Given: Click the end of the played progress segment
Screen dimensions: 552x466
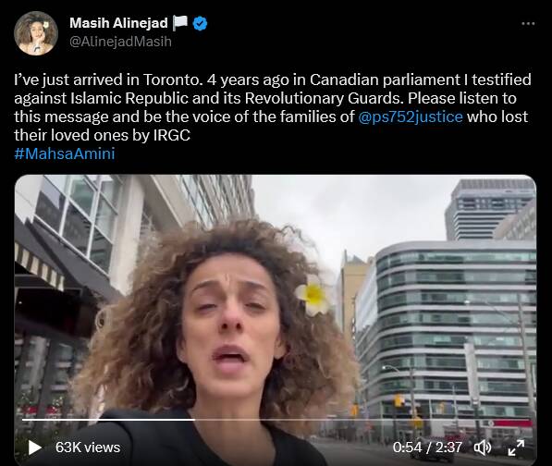Looking at the screenshot, I should (194, 420).
